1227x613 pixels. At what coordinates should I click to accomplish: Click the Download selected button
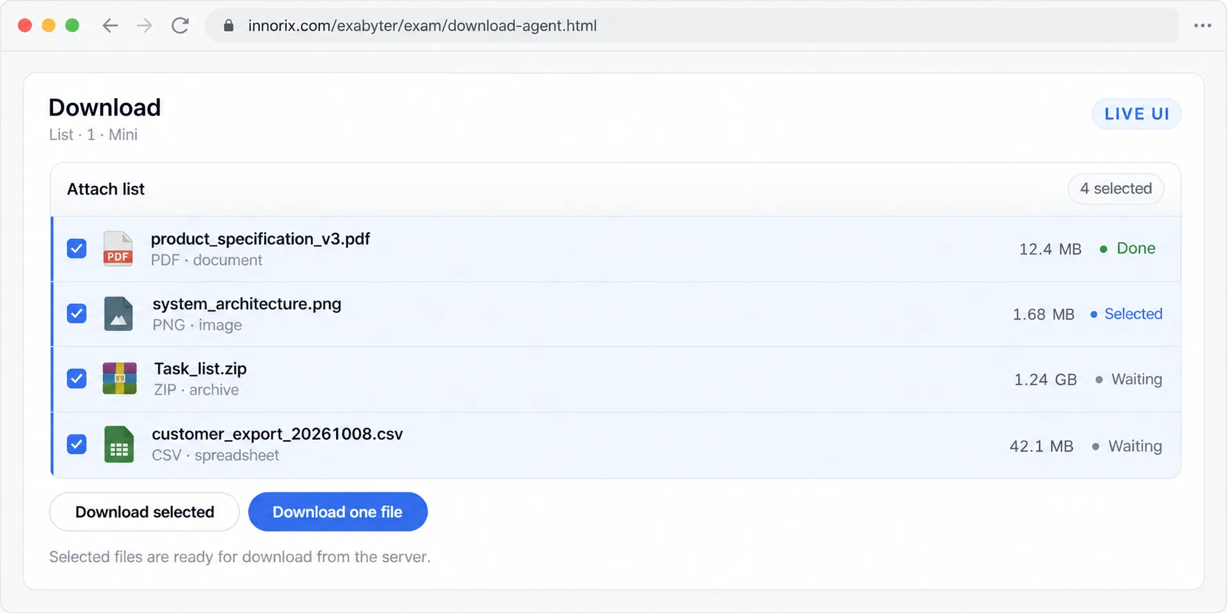click(145, 512)
